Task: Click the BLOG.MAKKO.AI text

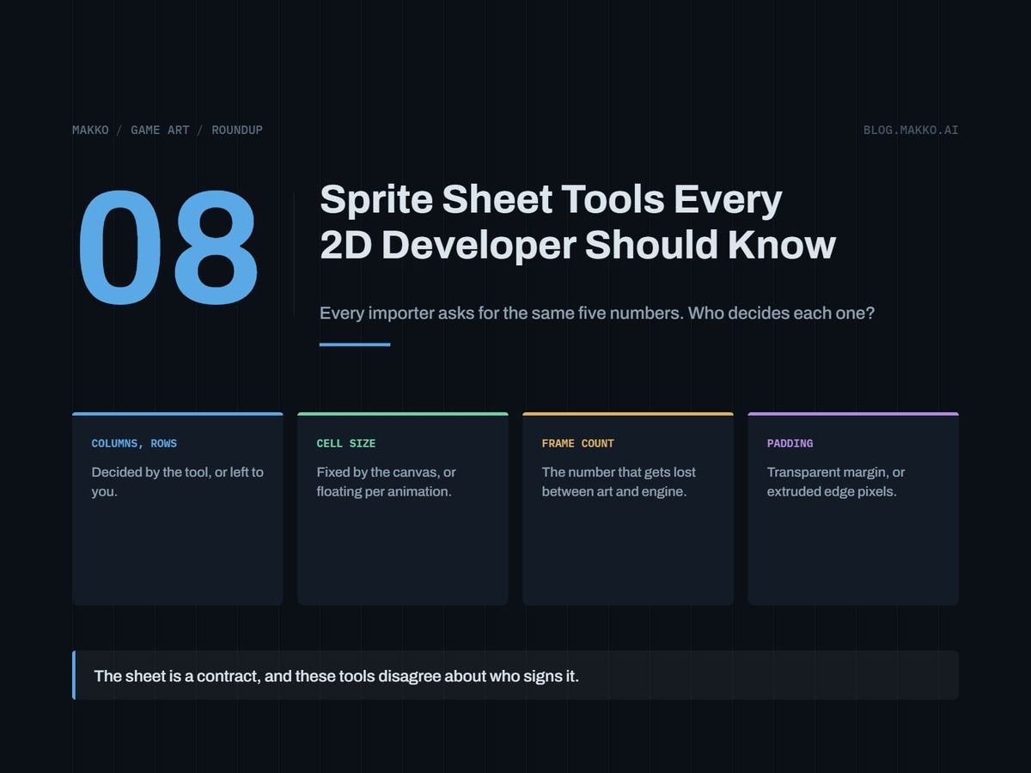Action: [911, 130]
